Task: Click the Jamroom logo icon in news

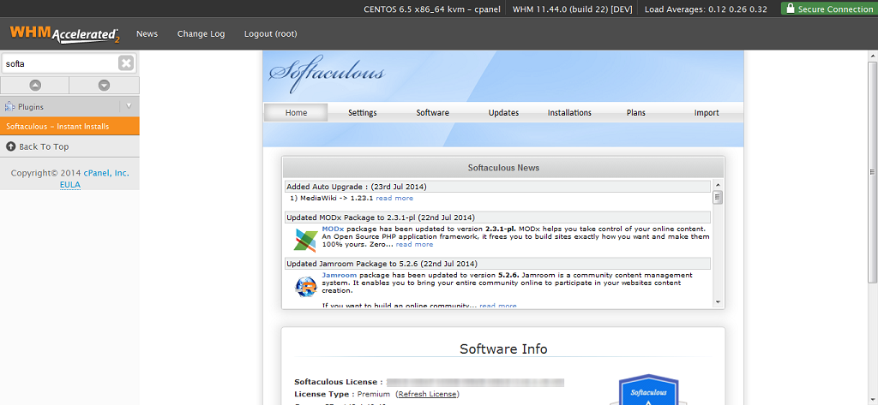Action: click(x=305, y=286)
